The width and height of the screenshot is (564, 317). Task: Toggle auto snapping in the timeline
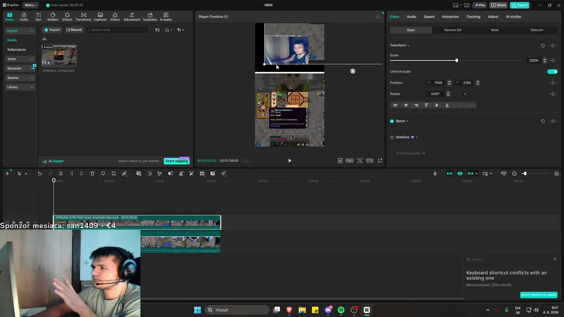460,173
